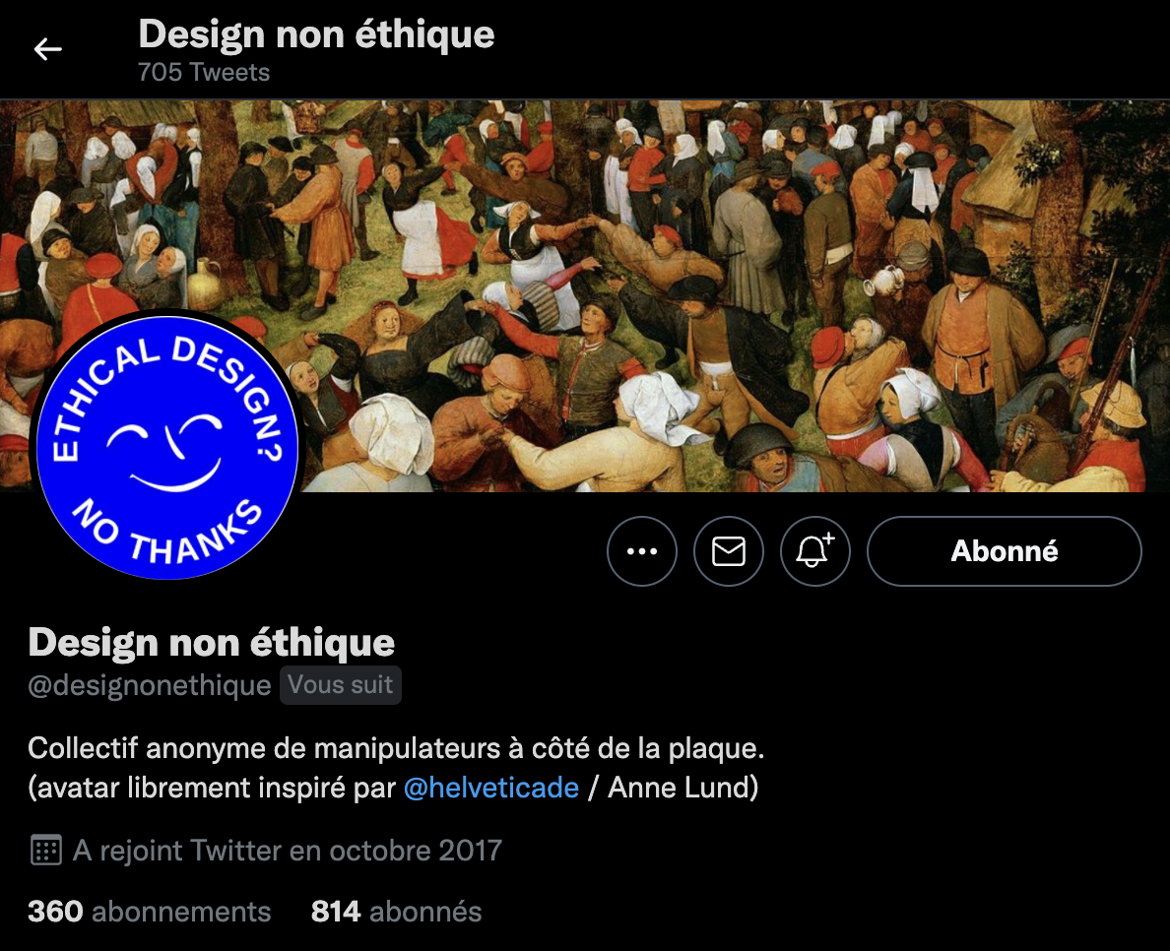Click the Collectif anonyme bio text
Image resolution: width=1170 pixels, height=951 pixels.
point(396,748)
